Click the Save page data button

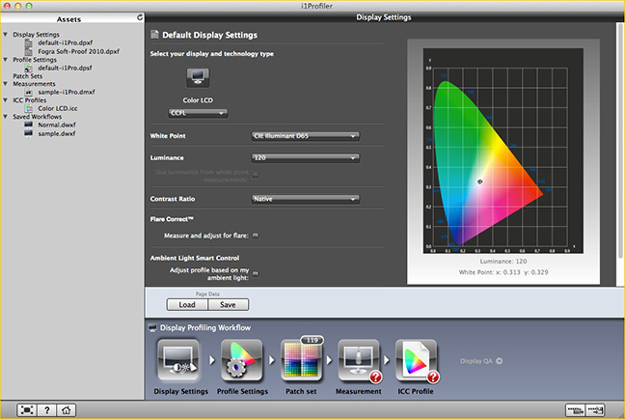[228, 305]
